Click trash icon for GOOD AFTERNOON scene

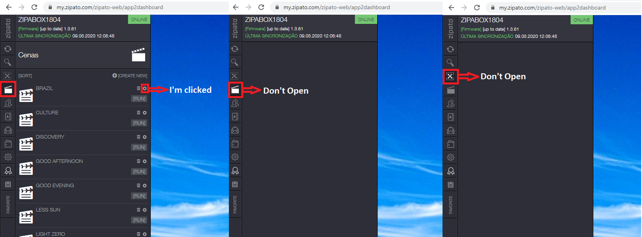pyautogui.click(x=138, y=161)
